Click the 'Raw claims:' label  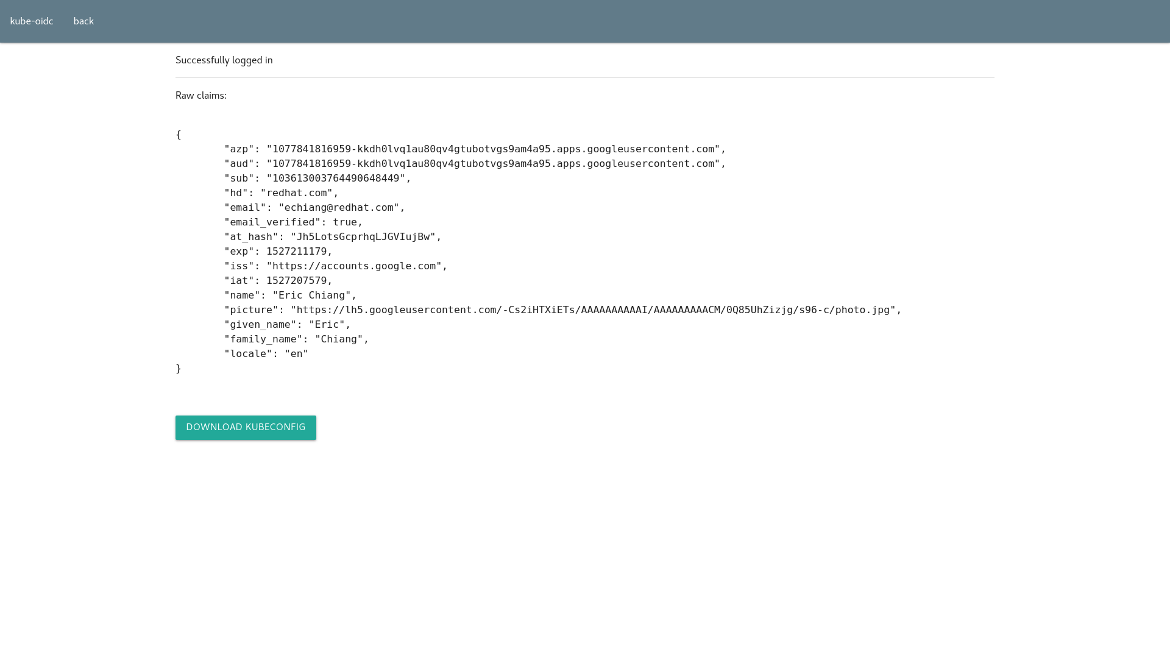point(200,96)
